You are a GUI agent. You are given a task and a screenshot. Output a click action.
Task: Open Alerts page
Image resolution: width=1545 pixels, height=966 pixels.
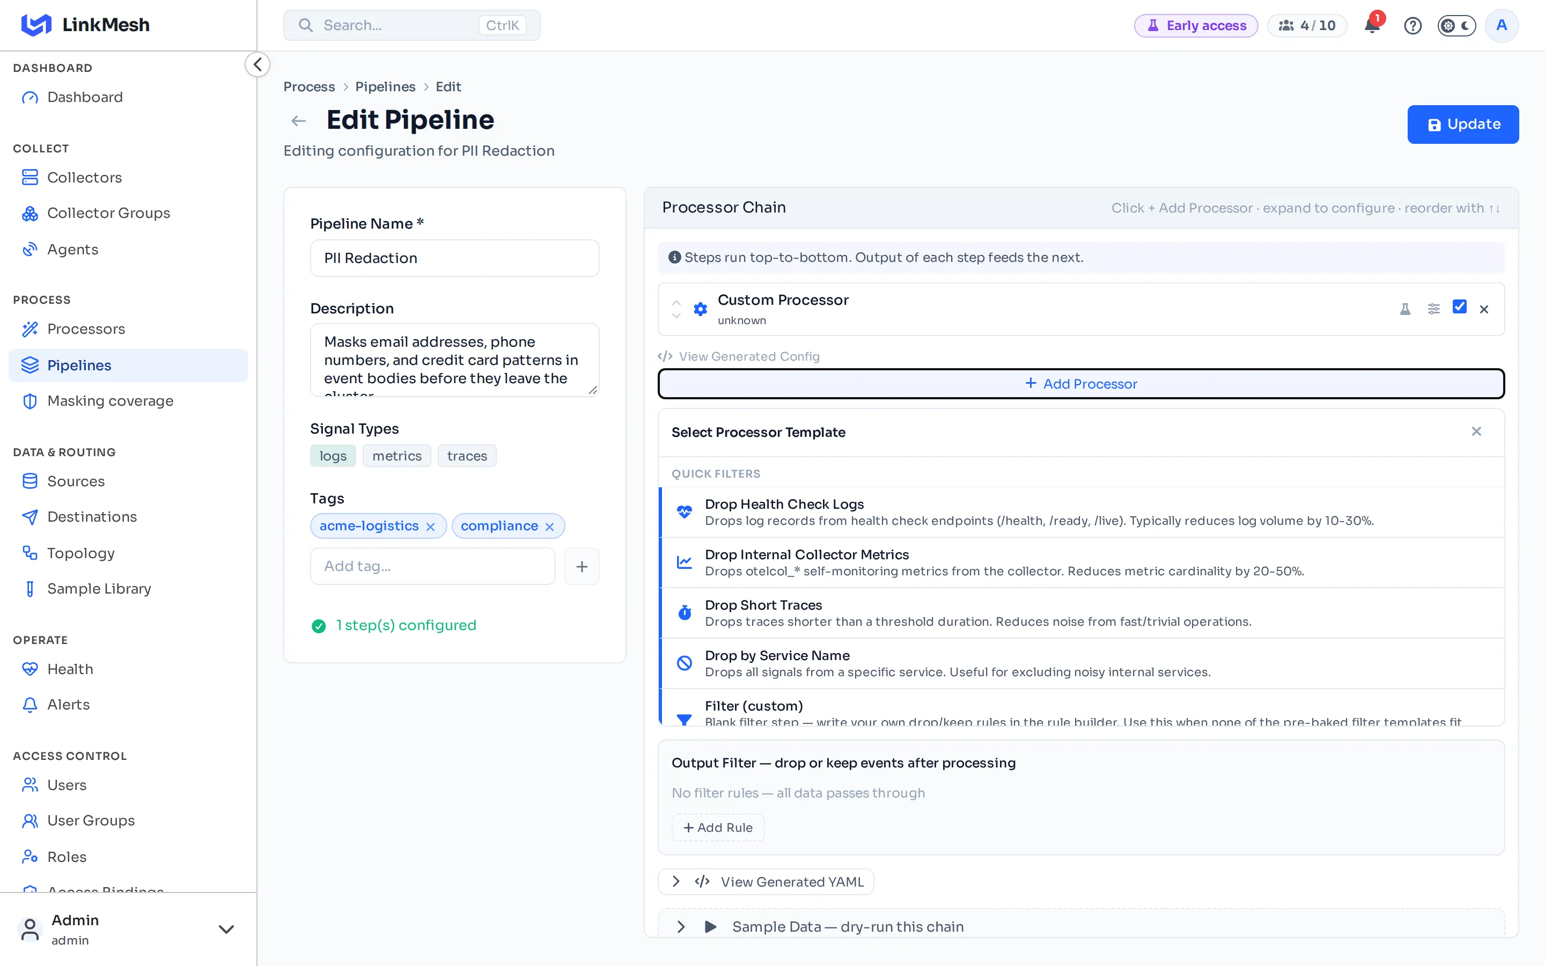tap(128, 704)
